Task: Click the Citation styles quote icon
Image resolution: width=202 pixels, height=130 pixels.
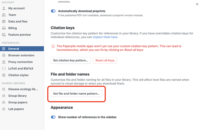Action: pyautogui.click(x=4, y=75)
